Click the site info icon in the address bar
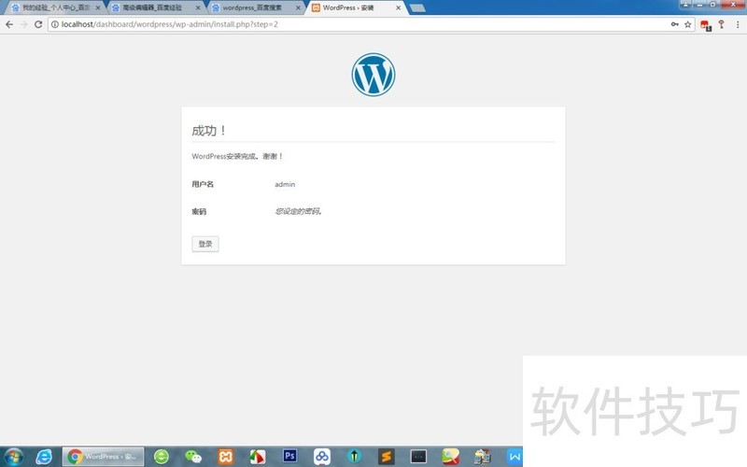 (x=55, y=24)
